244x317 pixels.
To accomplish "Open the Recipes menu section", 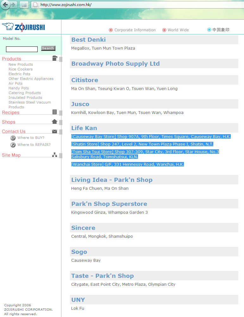I will [10, 112].
